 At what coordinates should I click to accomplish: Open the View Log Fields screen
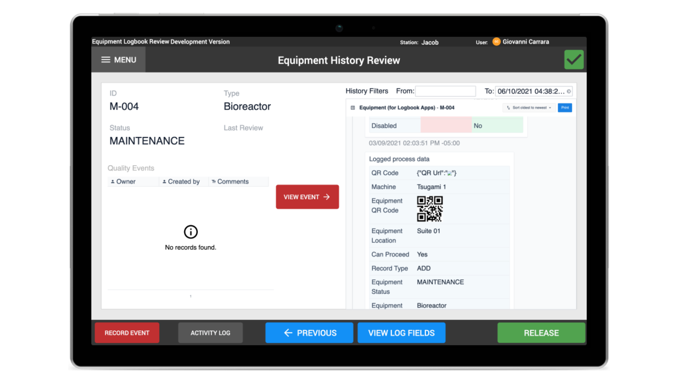[401, 333]
